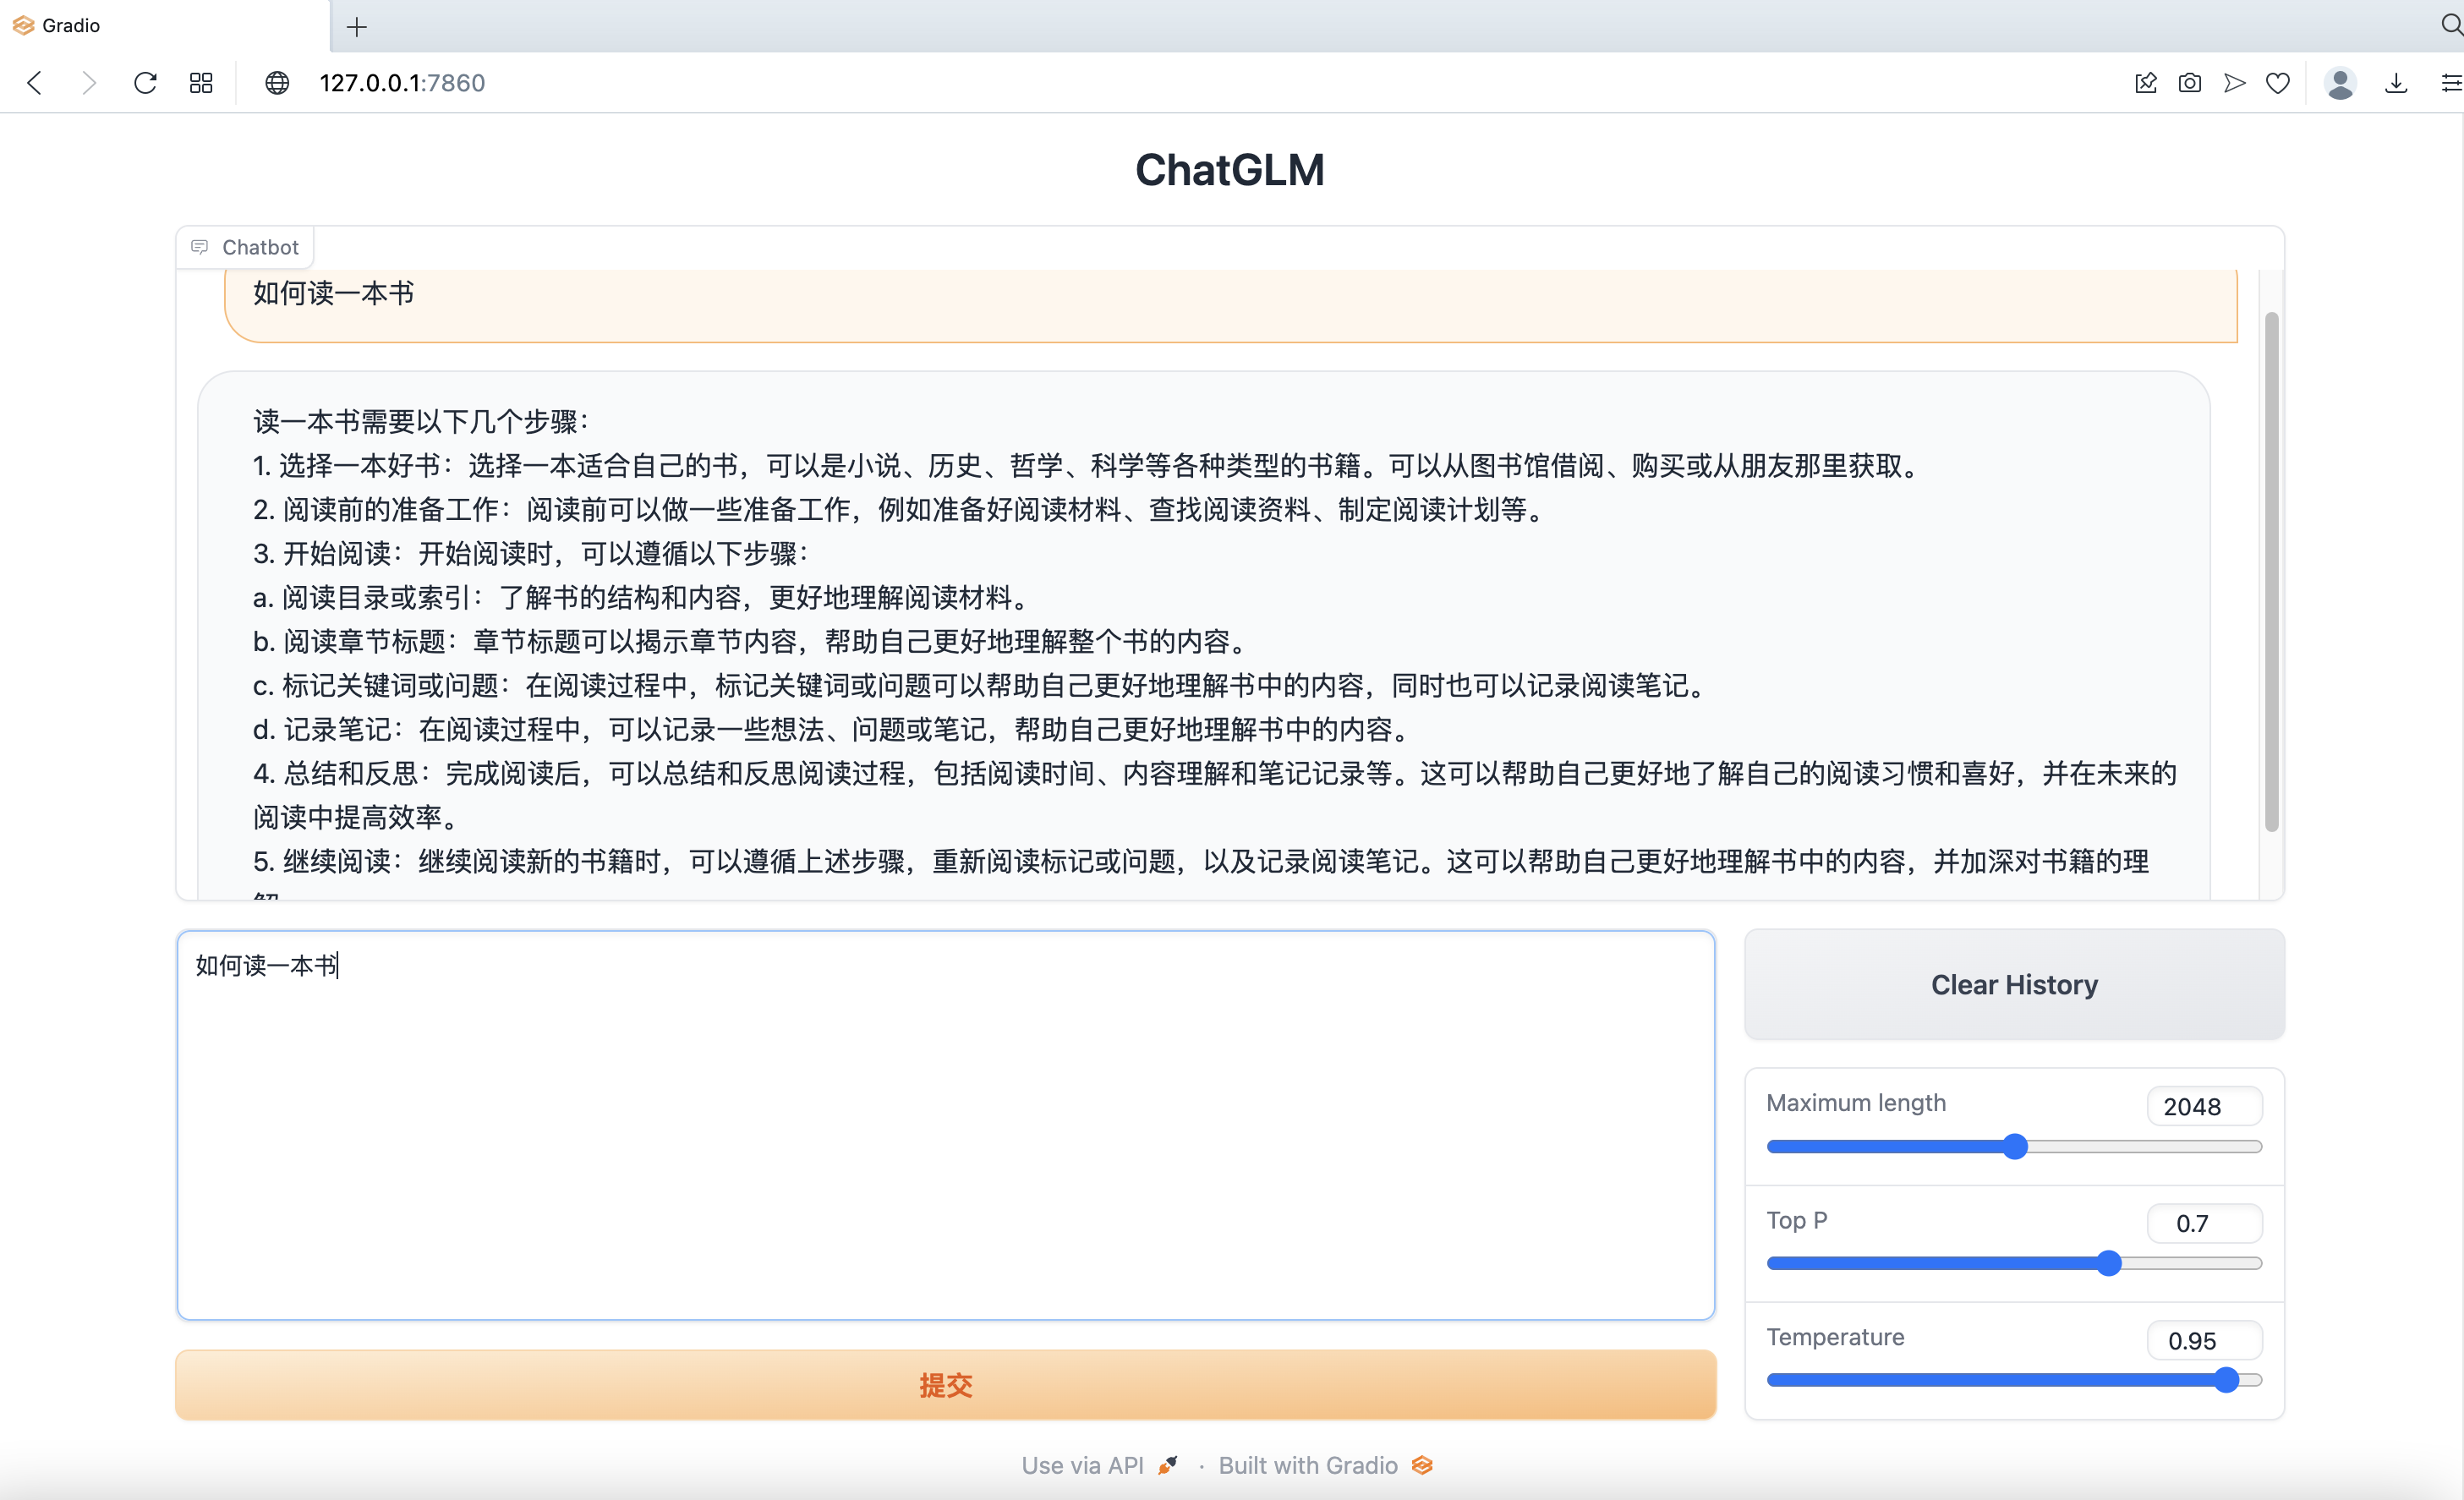Screen dimensions: 2464x1500
Task: Click the browser profile/account icon
Action: coord(2341,83)
